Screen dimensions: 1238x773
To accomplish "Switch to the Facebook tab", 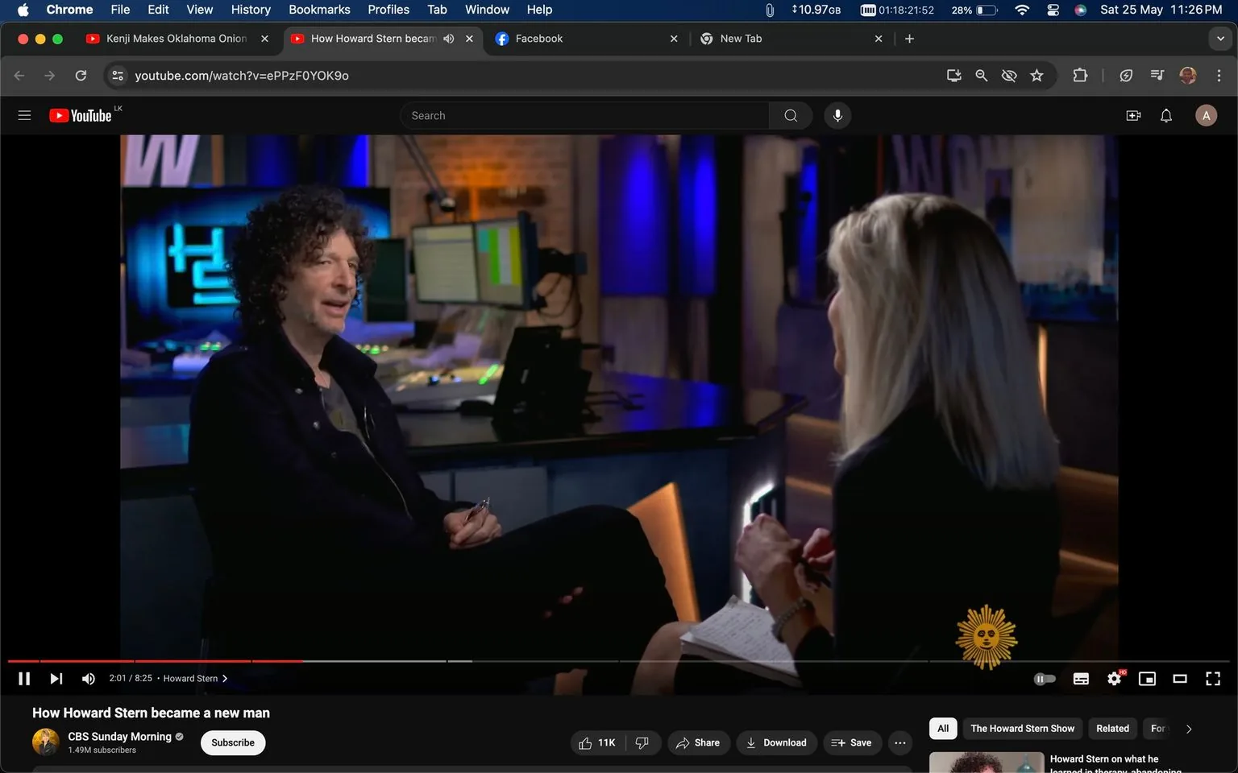I will click(540, 38).
